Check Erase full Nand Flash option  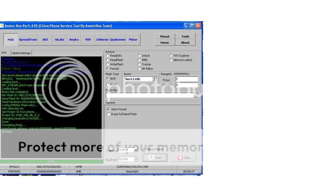[x=108, y=114]
